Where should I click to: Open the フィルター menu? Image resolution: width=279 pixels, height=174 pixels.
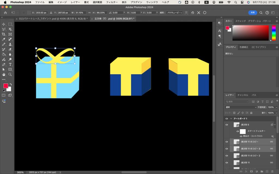tap(112, 2)
